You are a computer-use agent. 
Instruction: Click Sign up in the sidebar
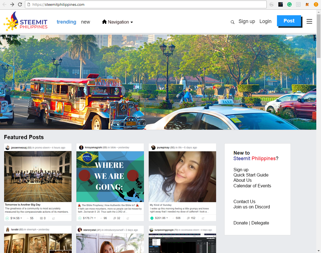pyautogui.click(x=241, y=170)
